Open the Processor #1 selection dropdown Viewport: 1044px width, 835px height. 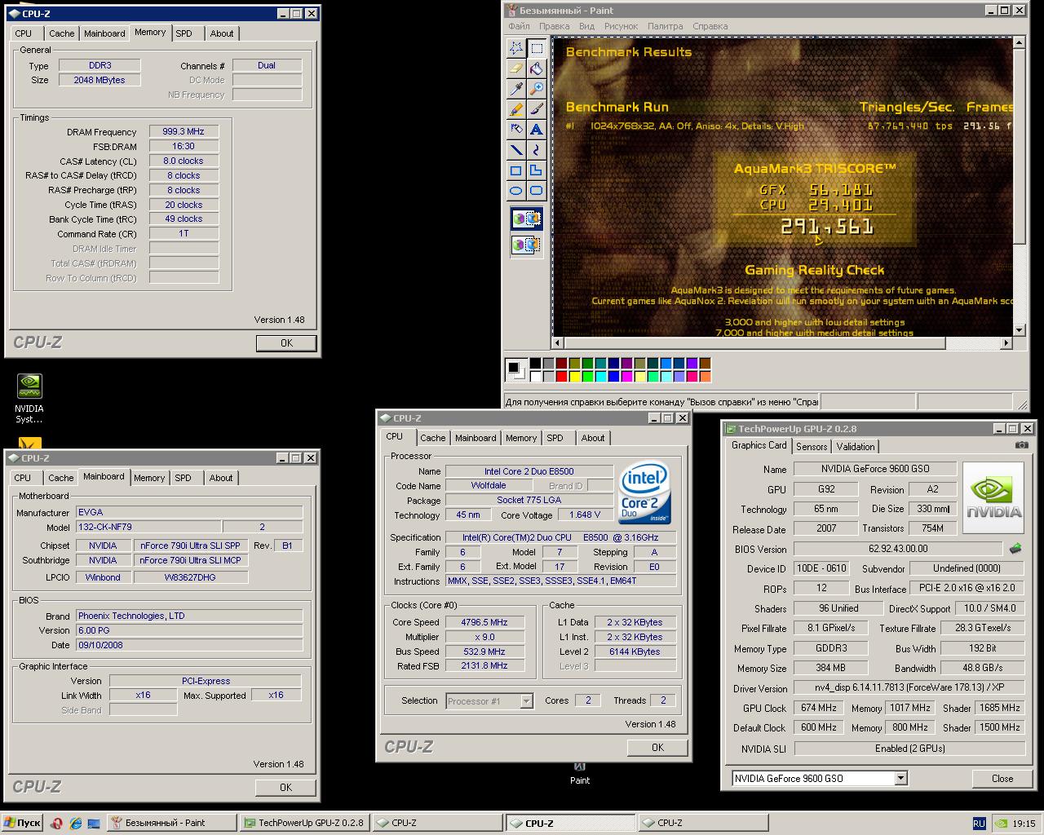526,701
